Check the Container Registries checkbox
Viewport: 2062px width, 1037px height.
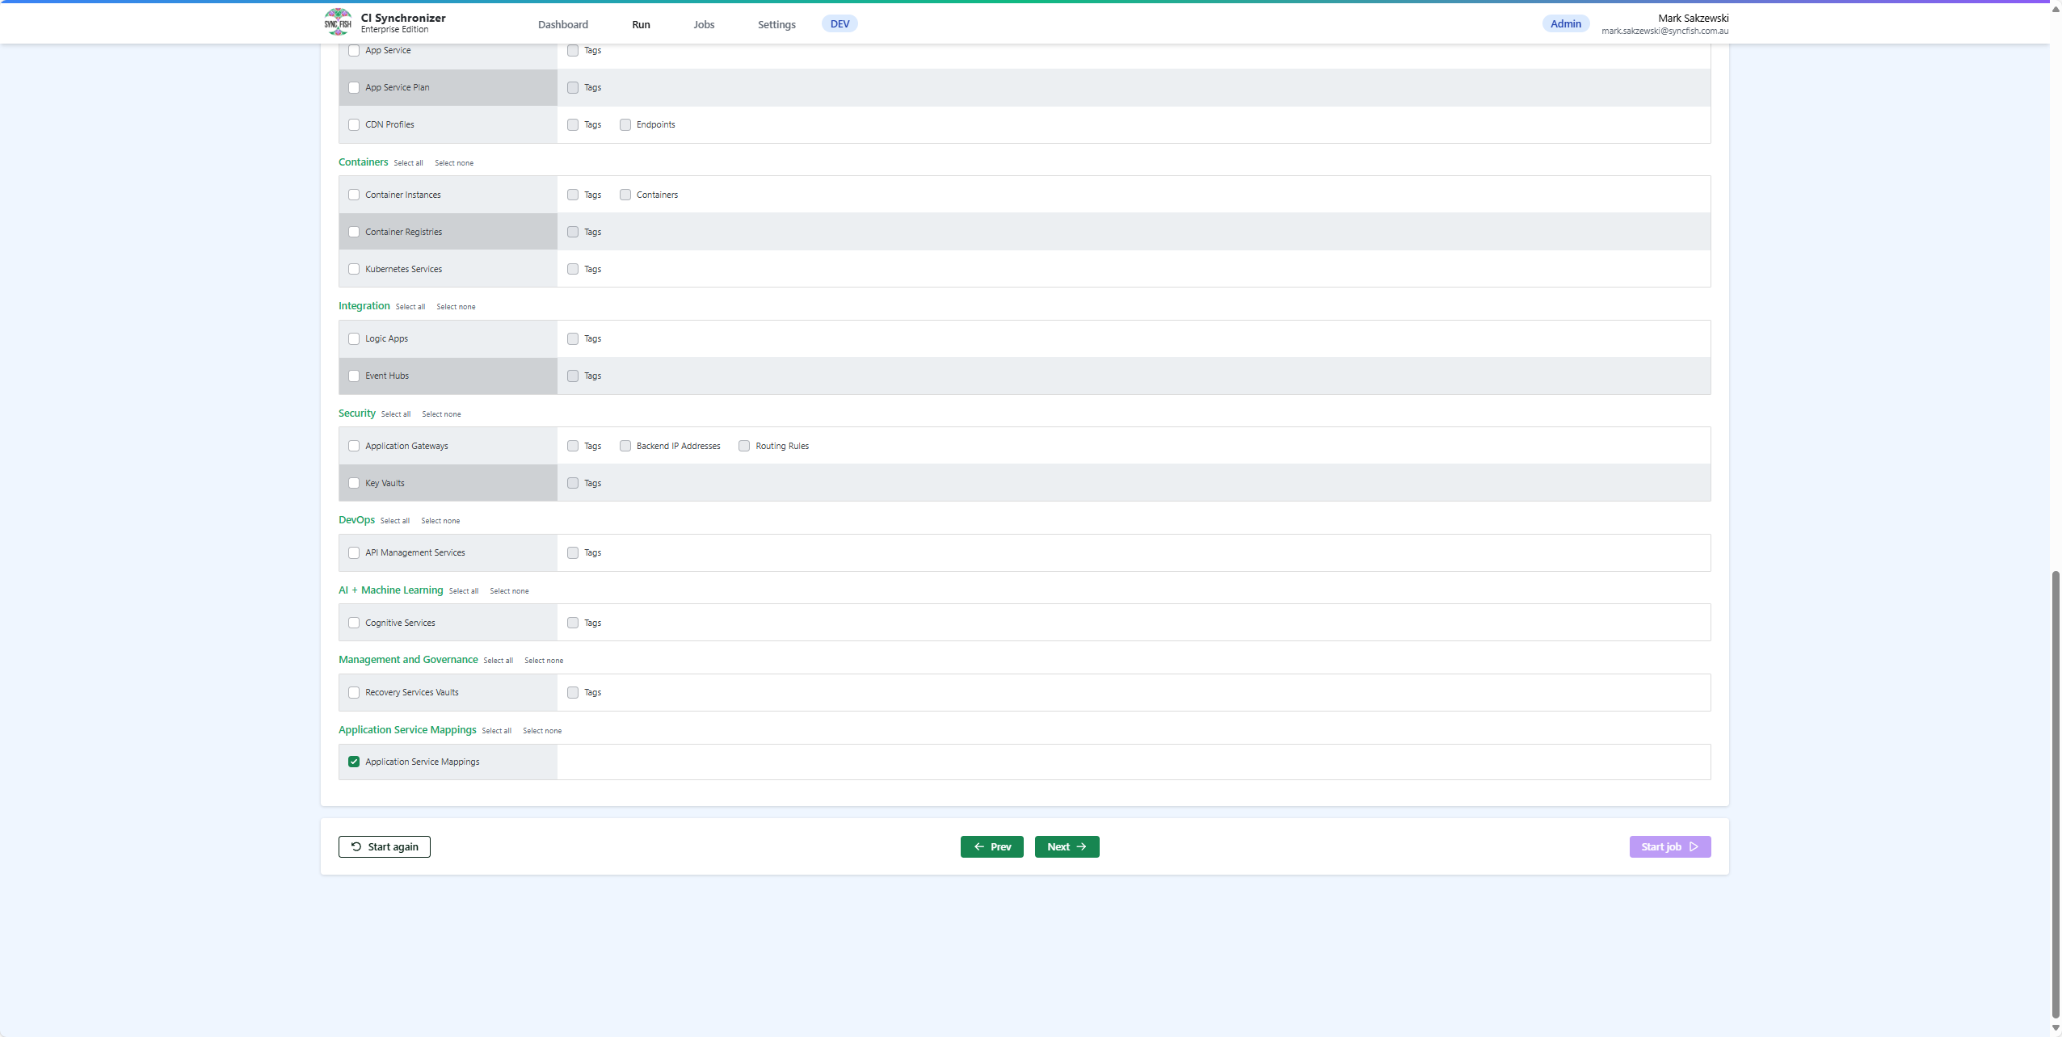point(354,233)
